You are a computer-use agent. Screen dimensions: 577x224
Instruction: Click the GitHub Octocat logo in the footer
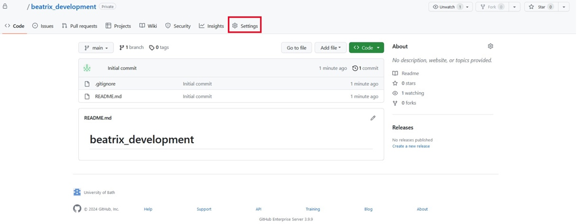77,209
